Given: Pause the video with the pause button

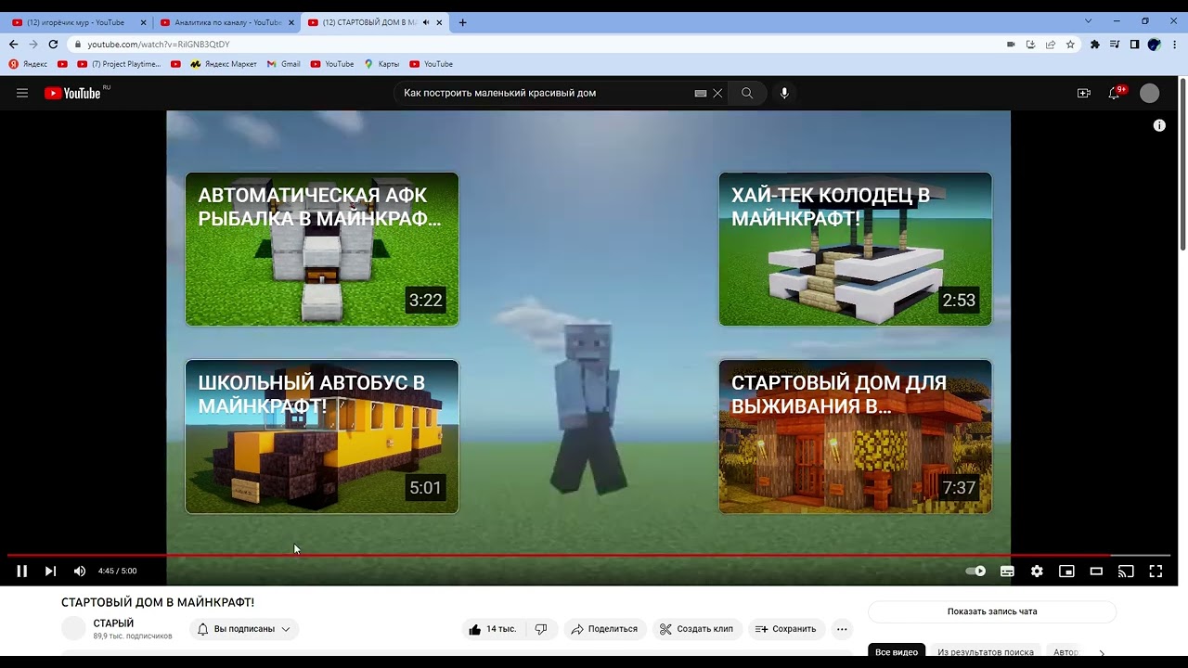Looking at the screenshot, I should pyautogui.click(x=21, y=572).
